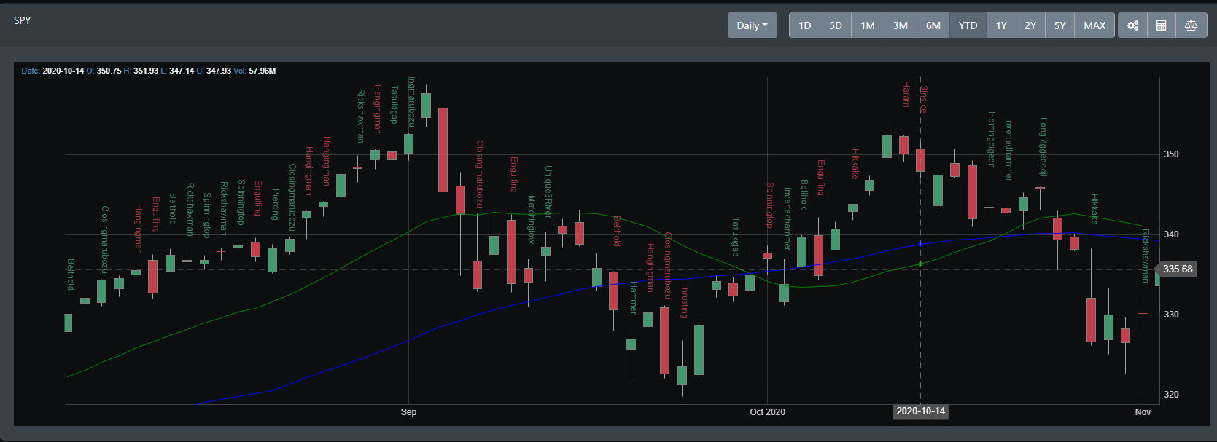This screenshot has height=442, width=1217.
Task: Show the MAX time range
Action: point(1094,25)
